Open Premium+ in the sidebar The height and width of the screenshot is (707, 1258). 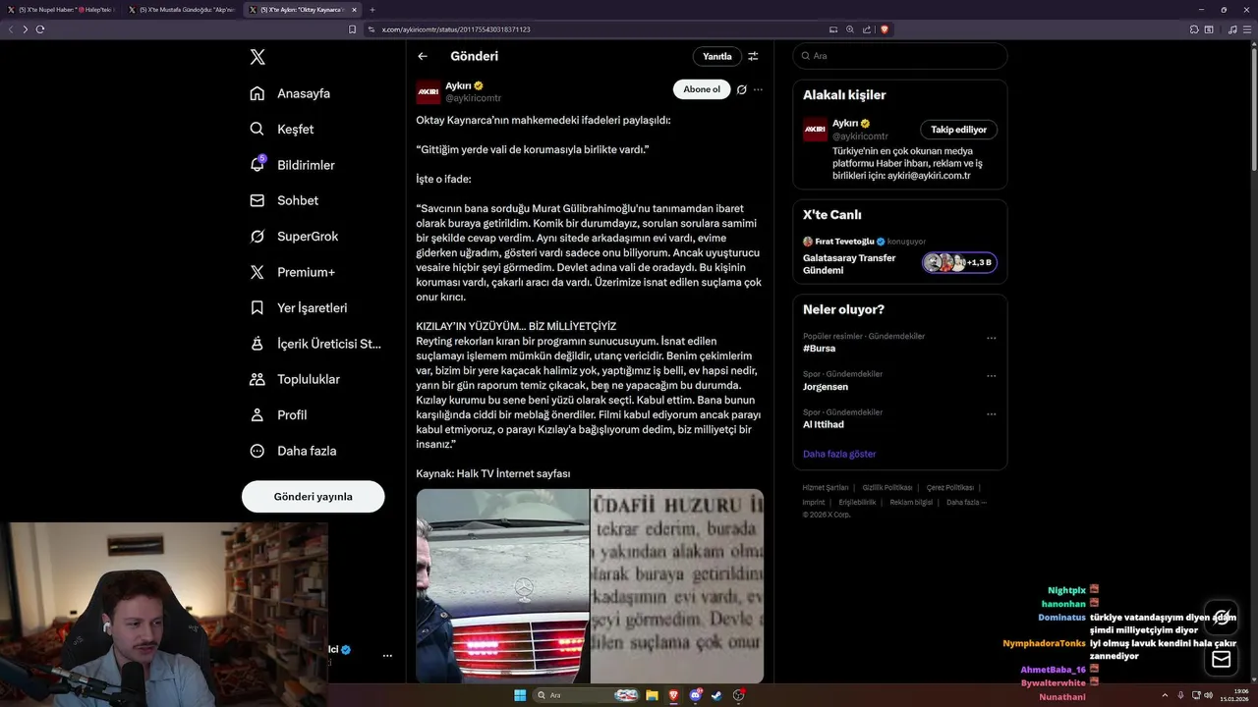click(x=292, y=272)
